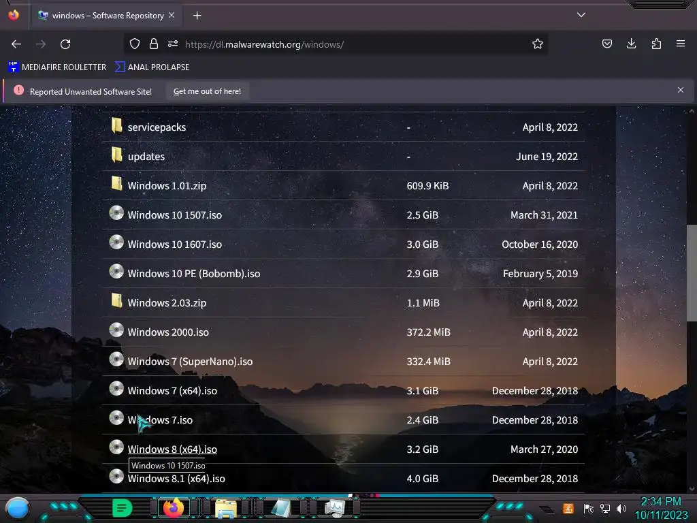Dismiss the unwanted software warning bar
The width and height of the screenshot is (697, 523).
pos(680,91)
